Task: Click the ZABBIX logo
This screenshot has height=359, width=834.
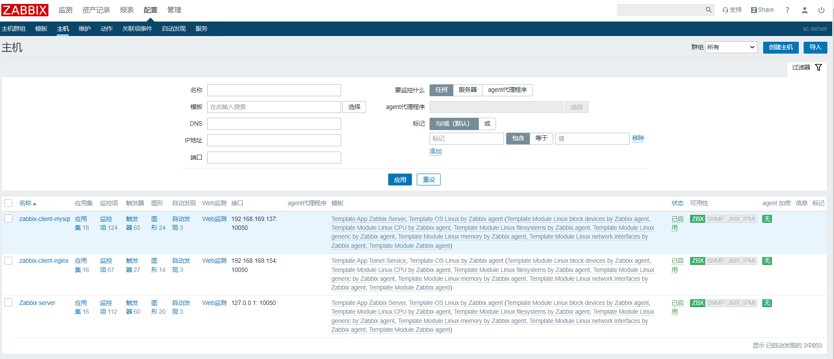Action: pyautogui.click(x=25, y=10)
